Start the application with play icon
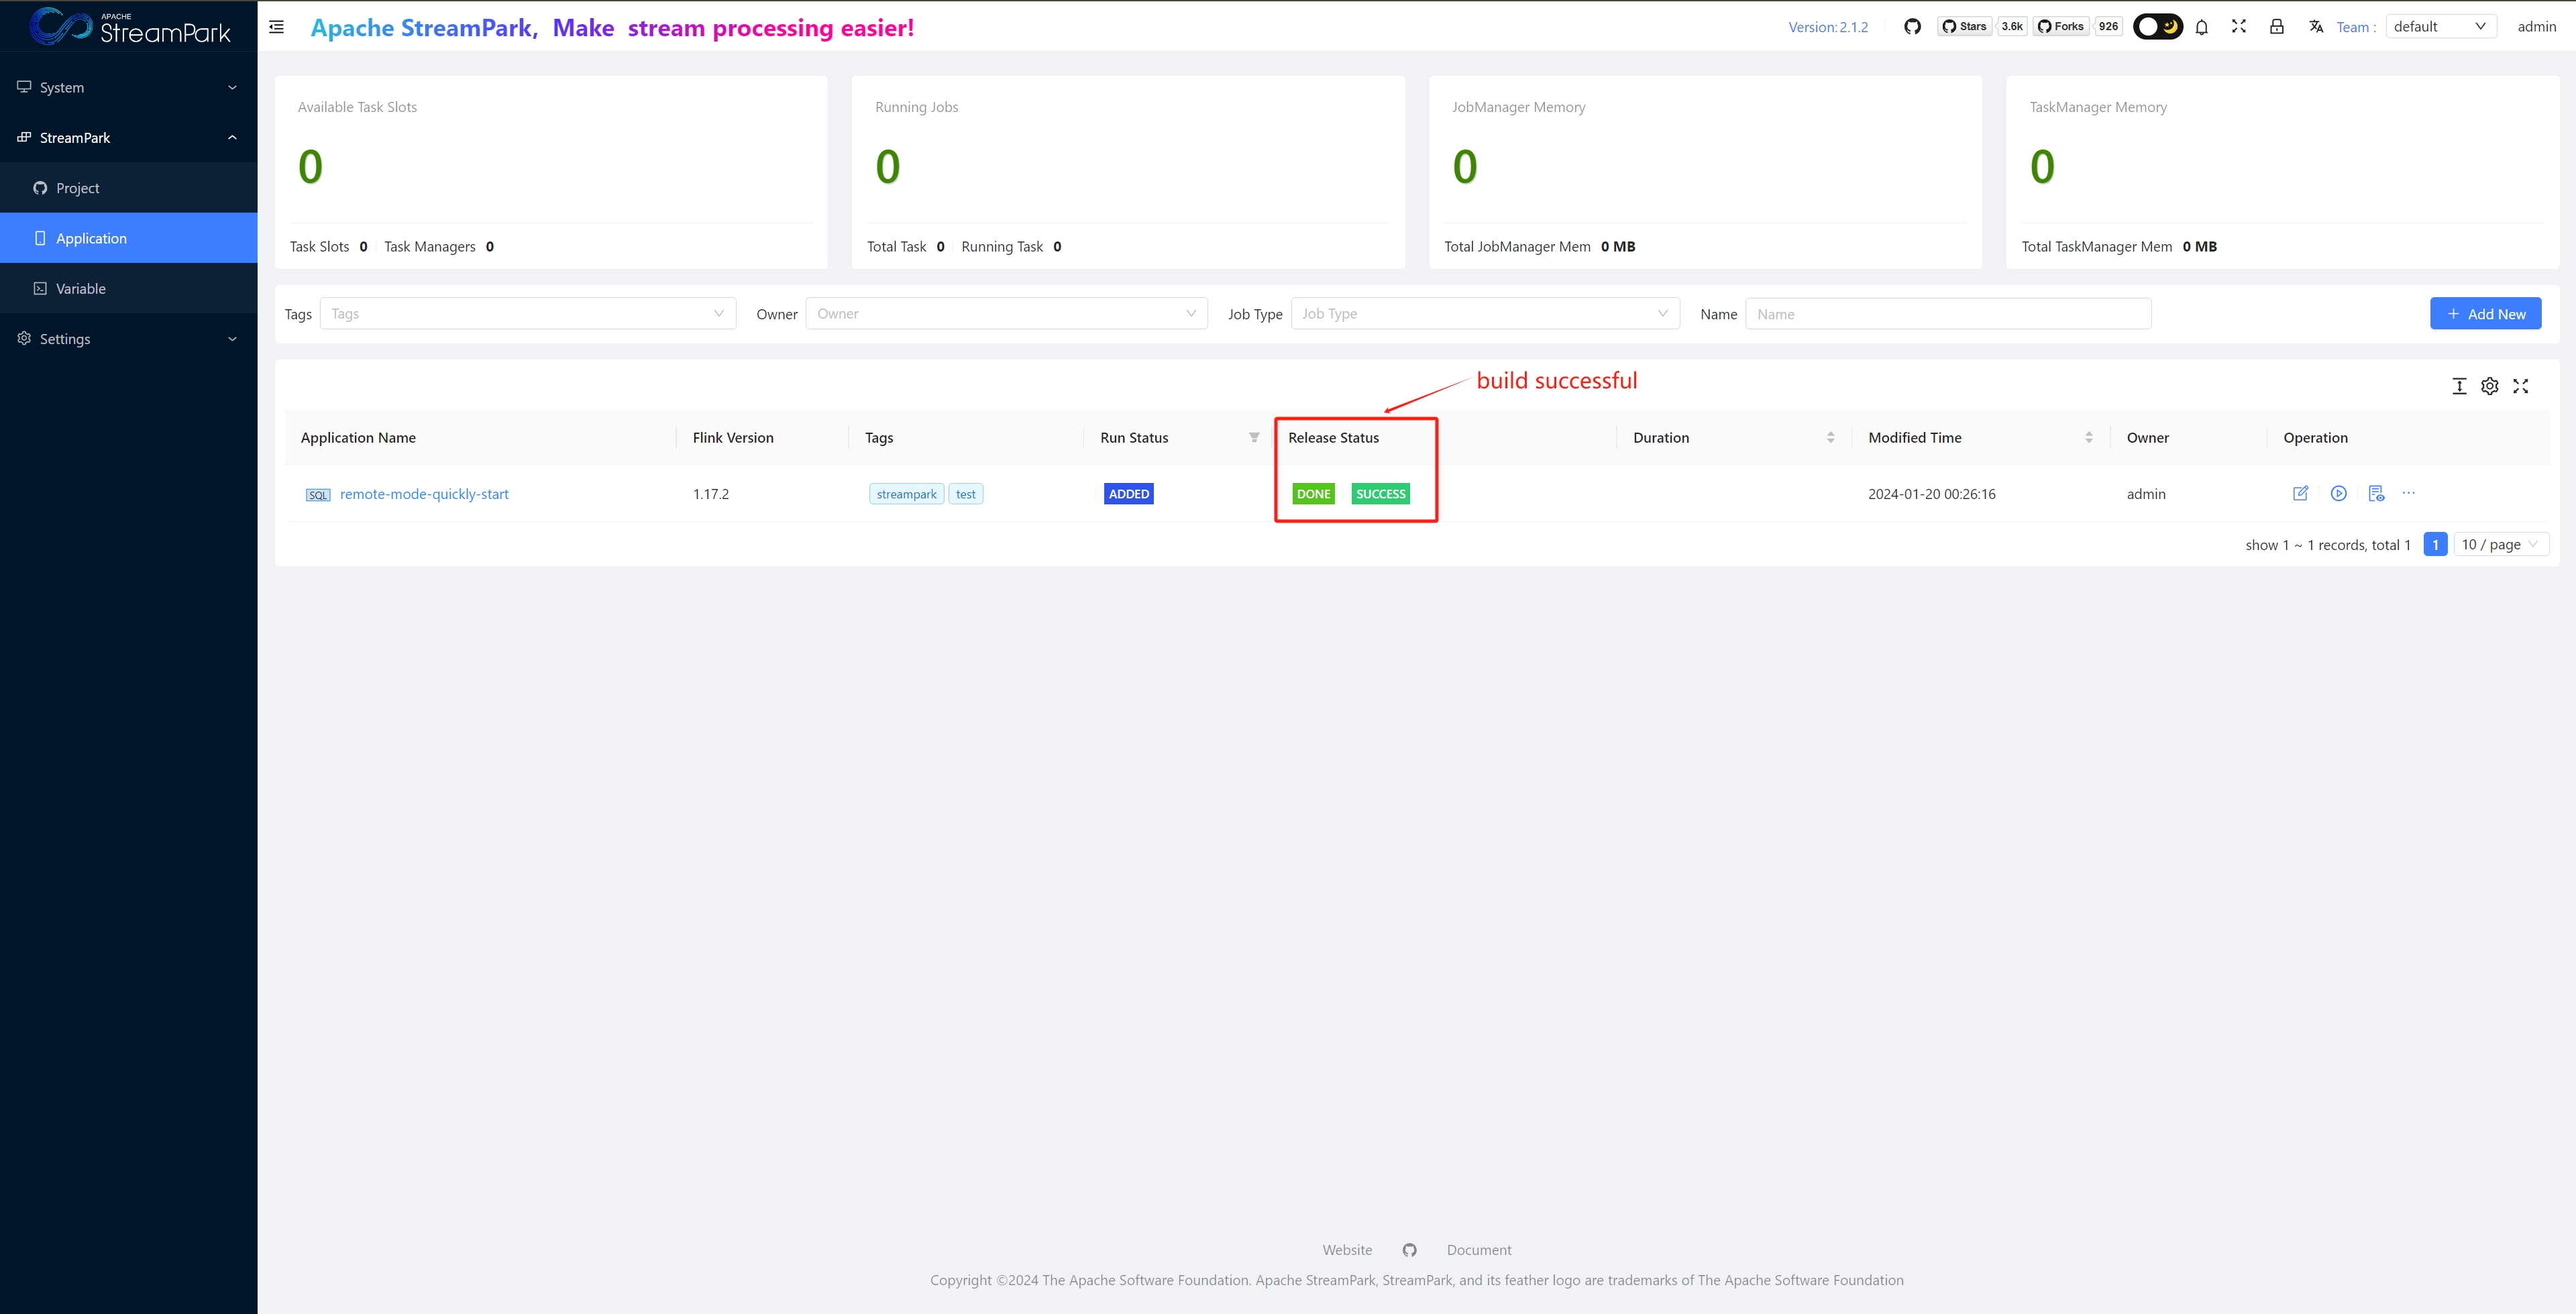 click(2338, 493)
